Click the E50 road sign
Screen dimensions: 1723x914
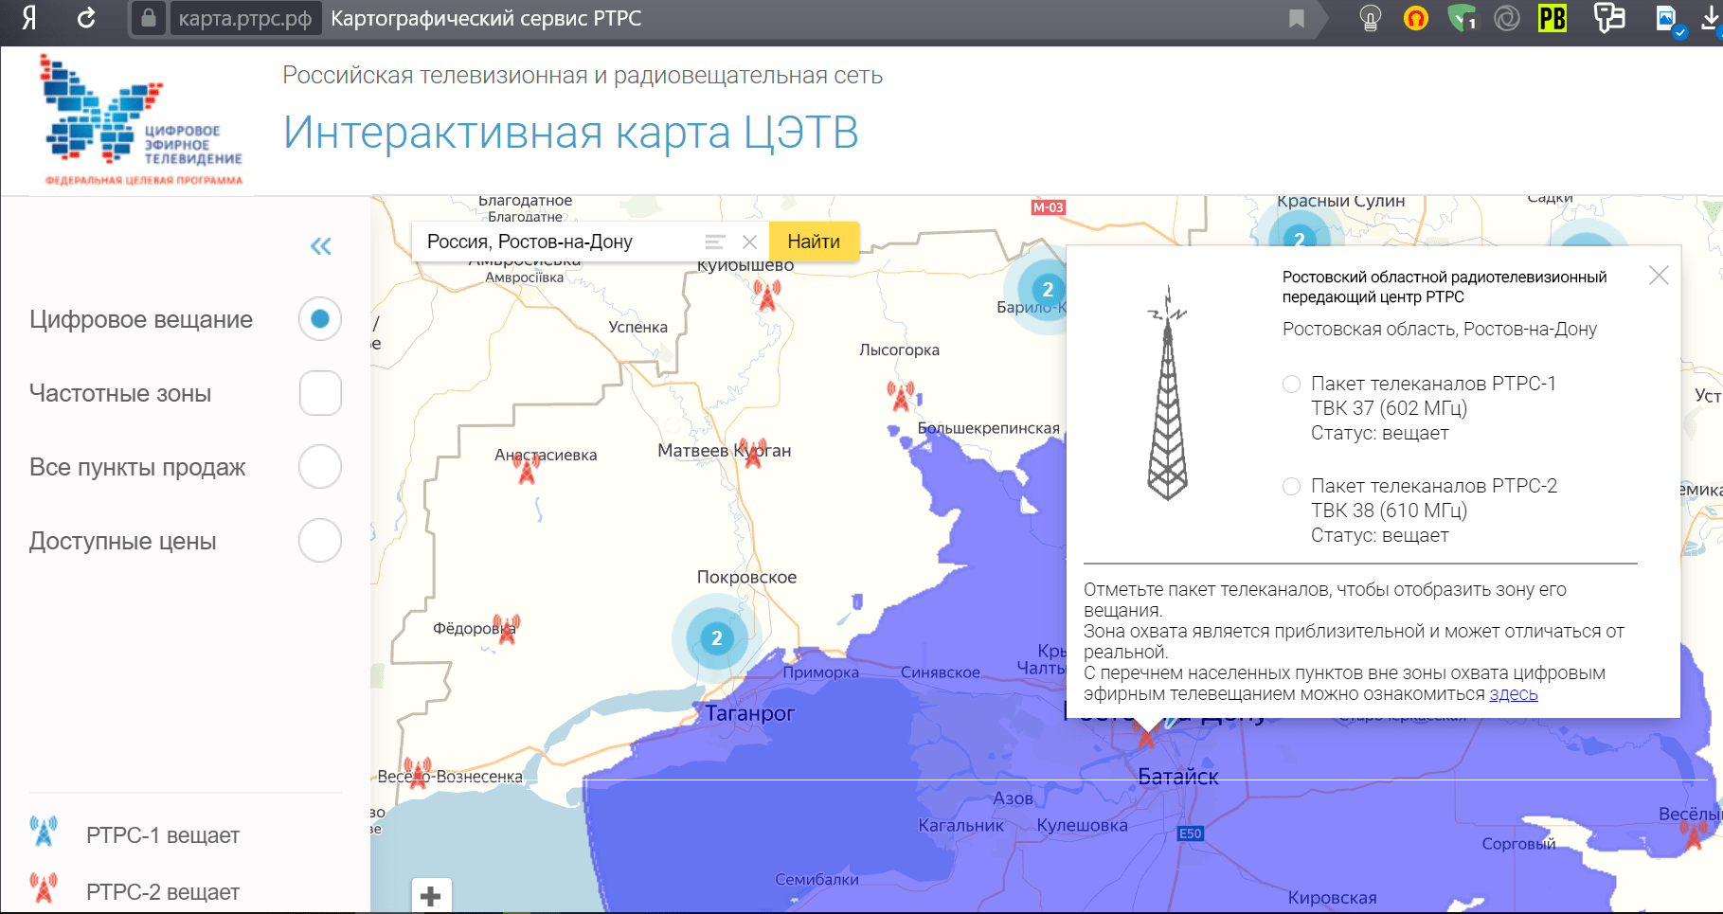(x=1191, y=833)
